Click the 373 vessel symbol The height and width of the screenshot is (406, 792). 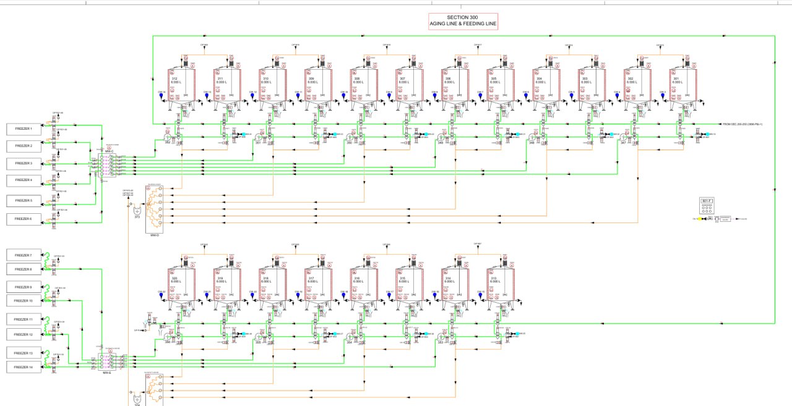[137, 209]
